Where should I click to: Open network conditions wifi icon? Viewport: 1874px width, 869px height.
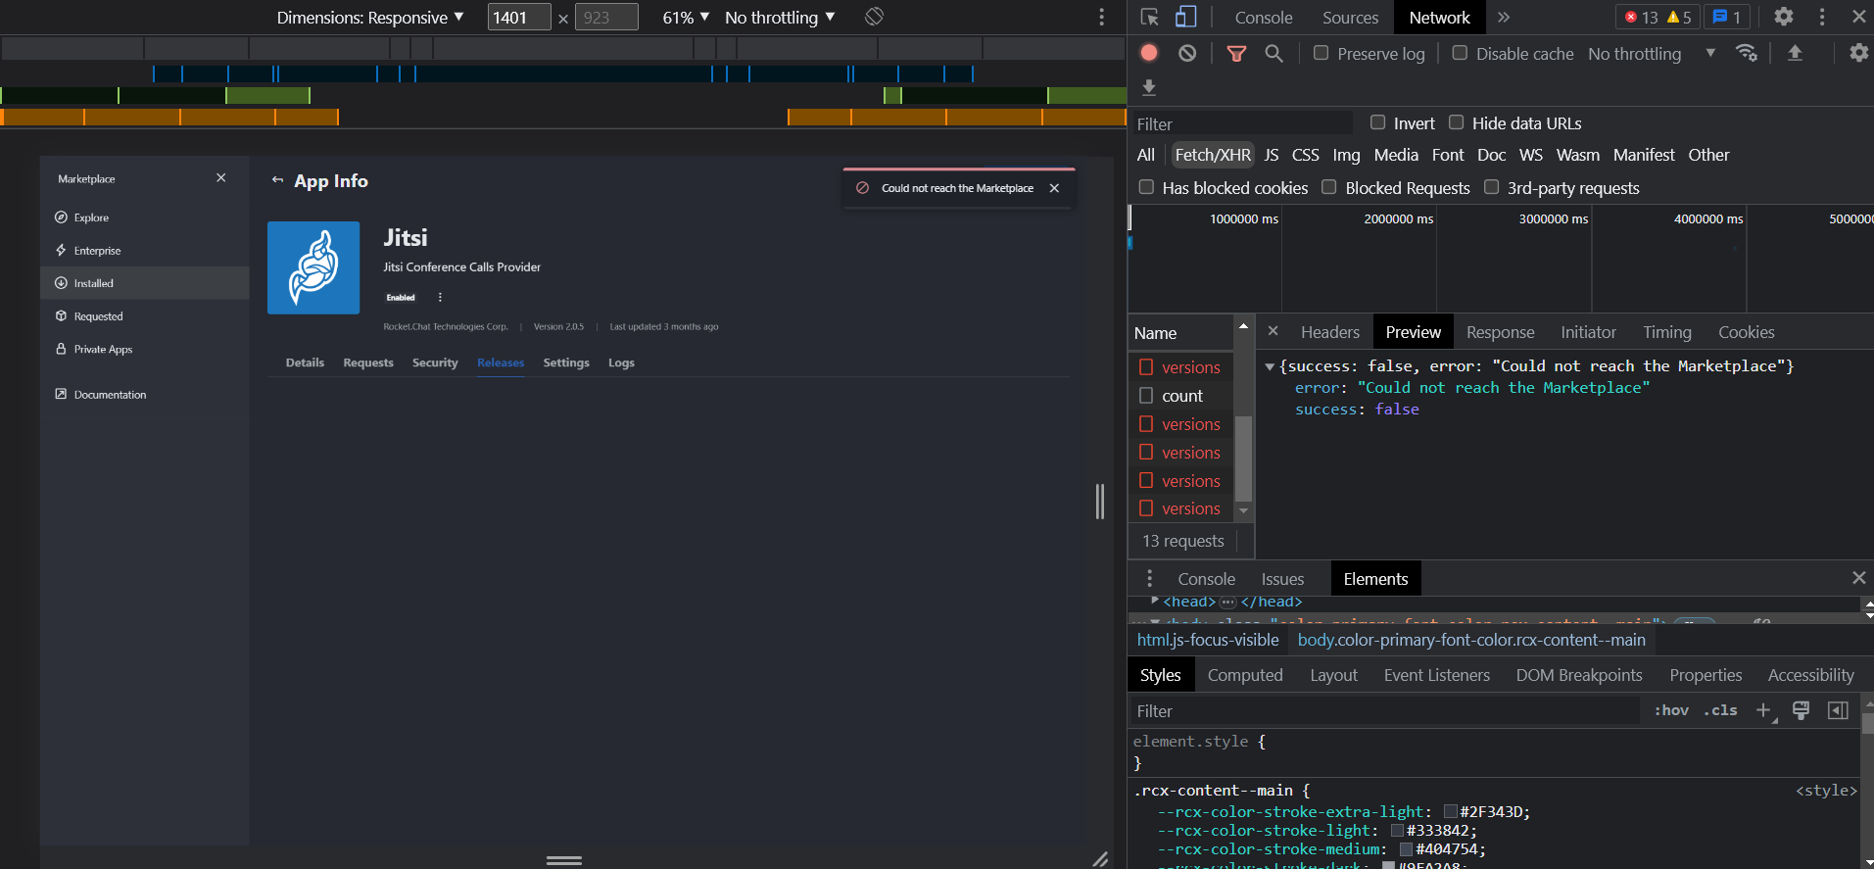click(1747, 53)
